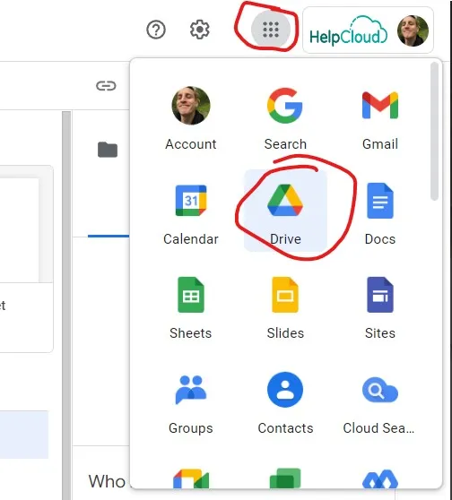Open Google Search app
This screenshot has width=452, height=500.
[285, 118]
